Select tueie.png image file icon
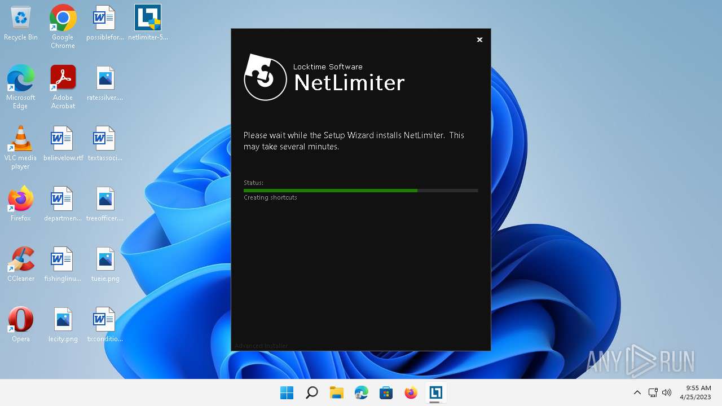This screenshot has height=406, width=722. coord(105,264)
